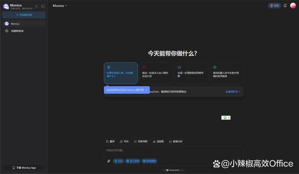Choose the 查找机器人技术 suggestion card with globe icon
The image size is (299, 174).
coord(226,73)
